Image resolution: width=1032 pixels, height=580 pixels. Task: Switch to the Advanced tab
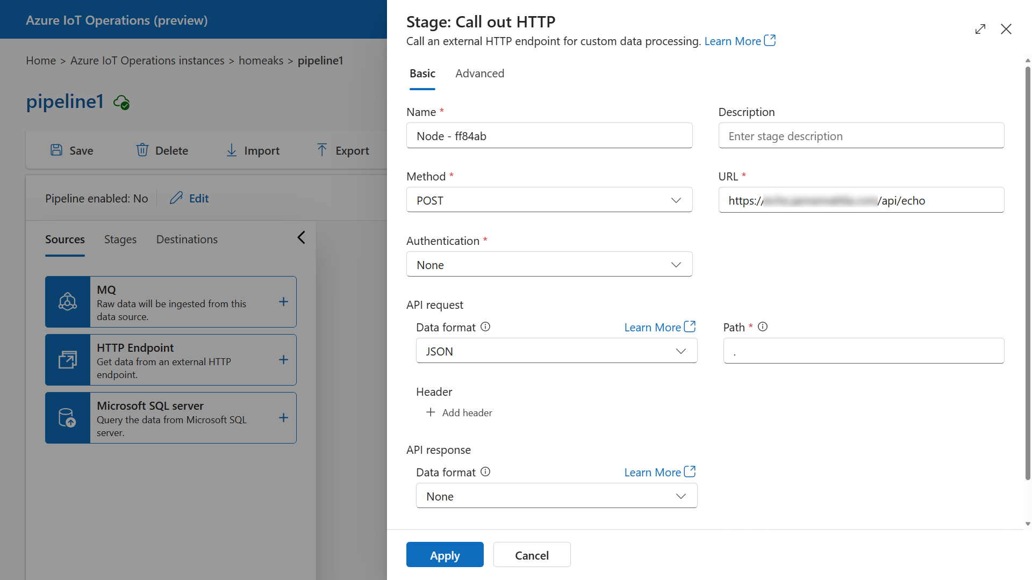[x=480, y=74]
